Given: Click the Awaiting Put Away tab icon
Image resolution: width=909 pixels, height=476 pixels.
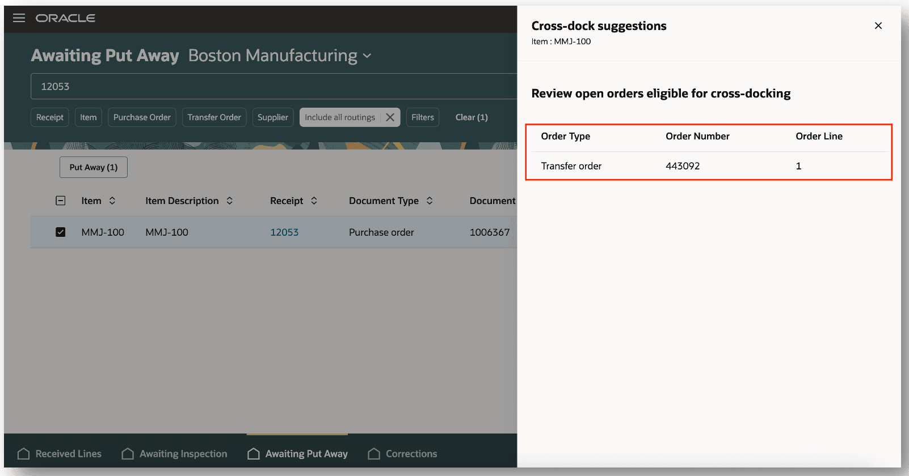Looking at the screenshot, I should (254, 454).
